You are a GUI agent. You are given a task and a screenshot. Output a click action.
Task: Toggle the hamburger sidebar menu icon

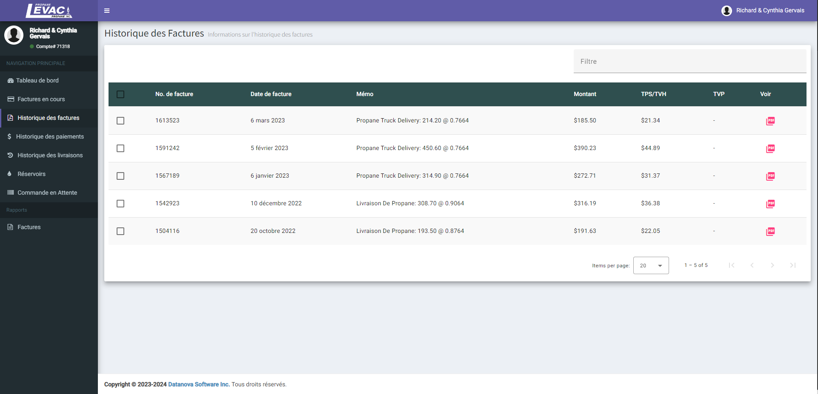coord(107,11)
